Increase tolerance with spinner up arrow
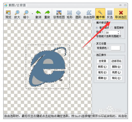 (118, 31)
